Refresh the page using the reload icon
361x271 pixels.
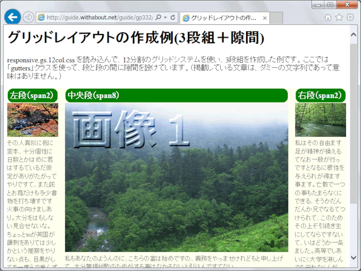[173, 17]
